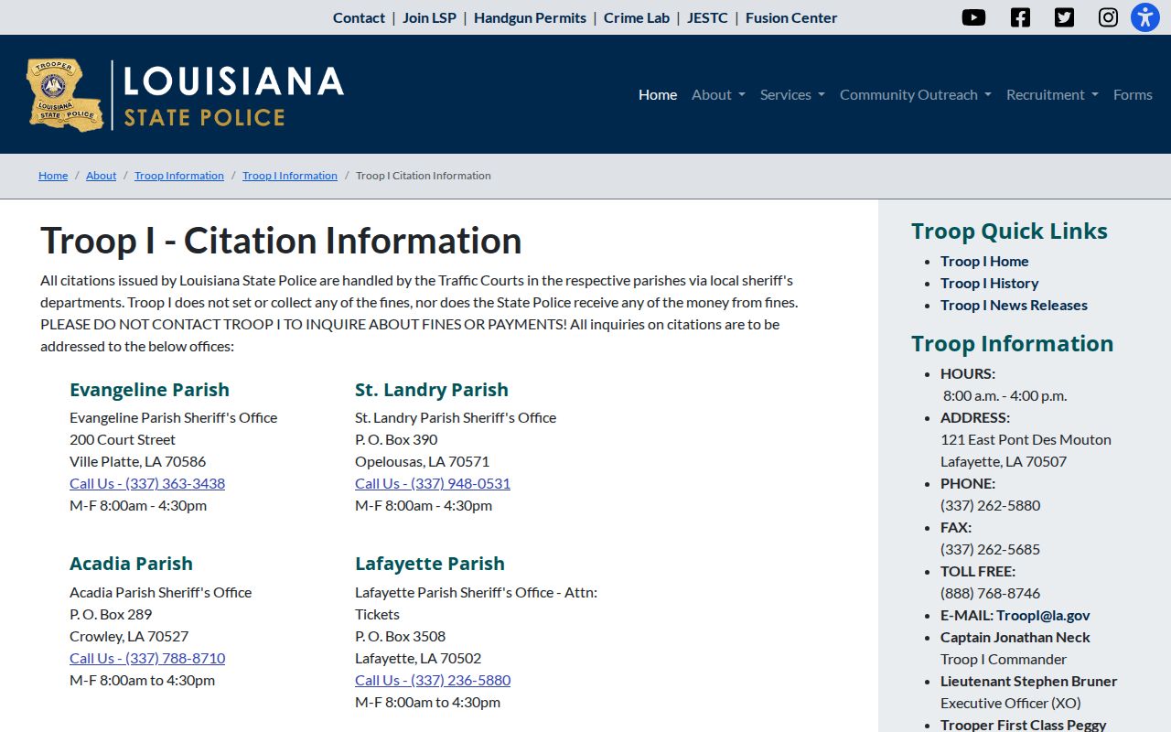Call Acadia Parish at (337) 788-8710

(147, 658)
